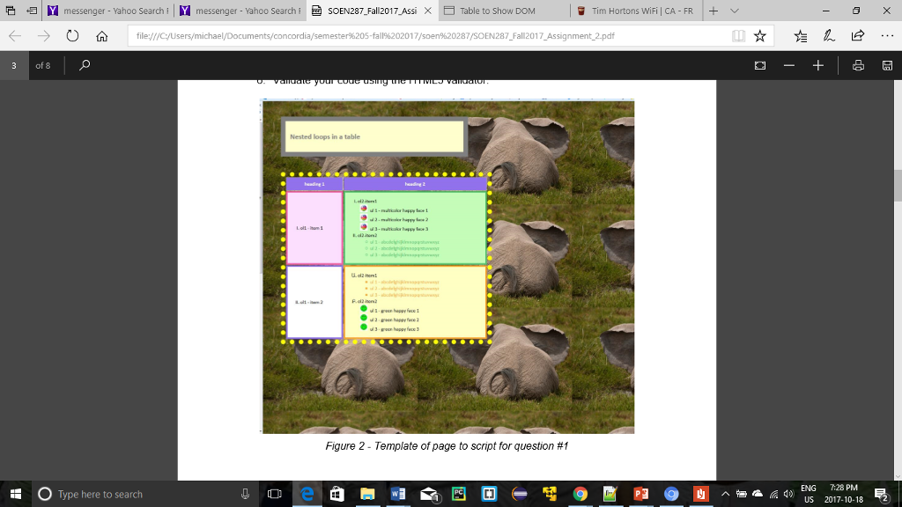Print the PDF document
Image resolution: width=902 pixels, height=507 pixels.
(x=858, y=65)
